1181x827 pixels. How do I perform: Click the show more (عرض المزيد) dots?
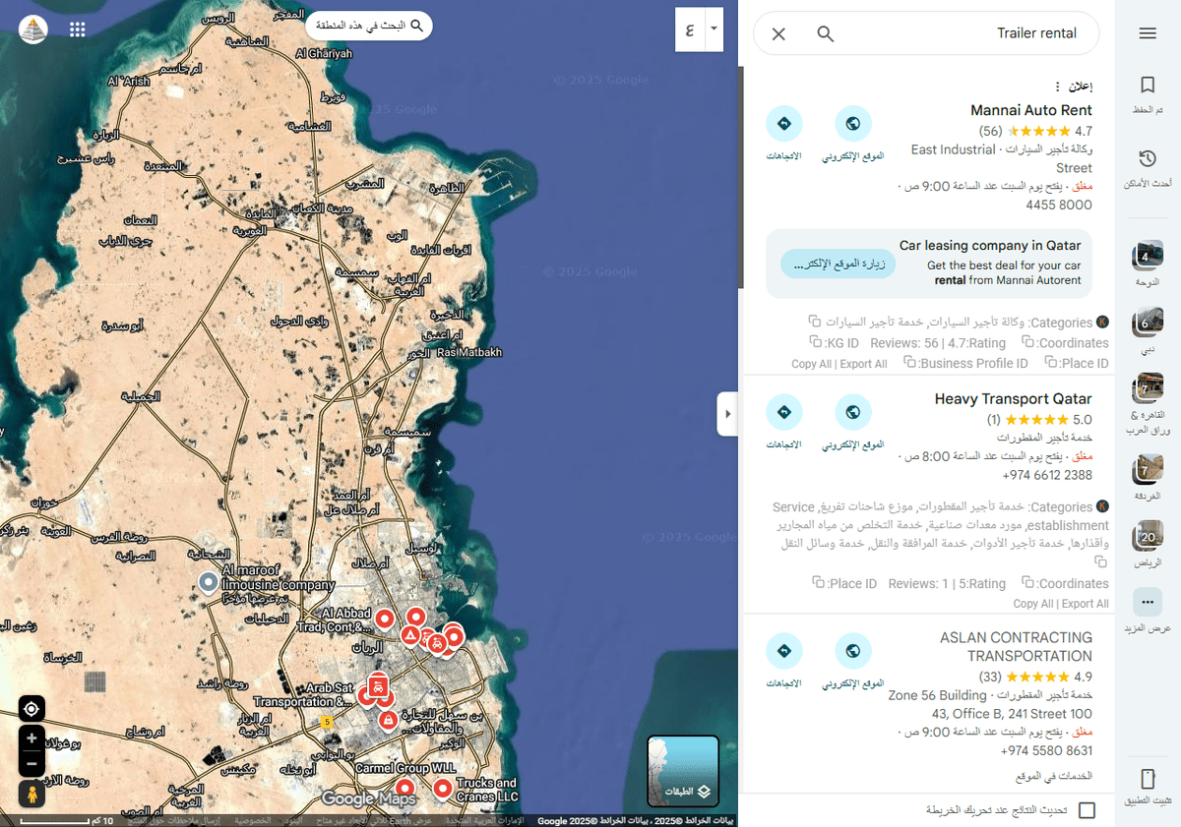[1147, 602]
